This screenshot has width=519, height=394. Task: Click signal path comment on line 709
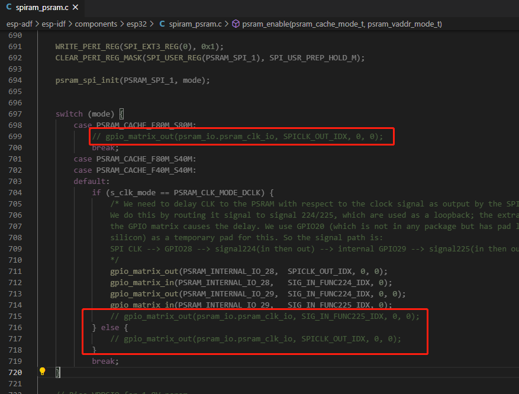(314, 249)
